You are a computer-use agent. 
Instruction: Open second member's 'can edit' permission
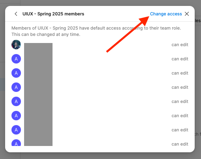(x=180, y=59)
